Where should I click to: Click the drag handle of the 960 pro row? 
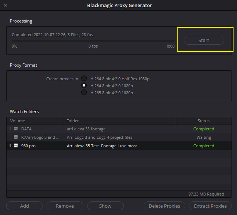[x=10, y=146]
